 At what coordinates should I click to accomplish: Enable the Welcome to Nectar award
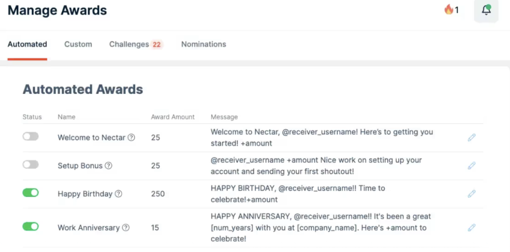(x=31, y=136)
